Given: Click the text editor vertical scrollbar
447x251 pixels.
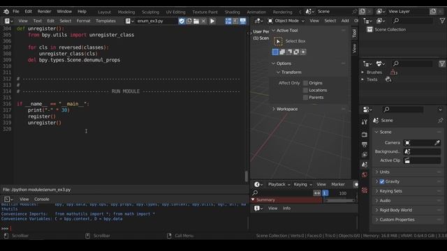Looking at the screenshot, I should coord(247,176).
